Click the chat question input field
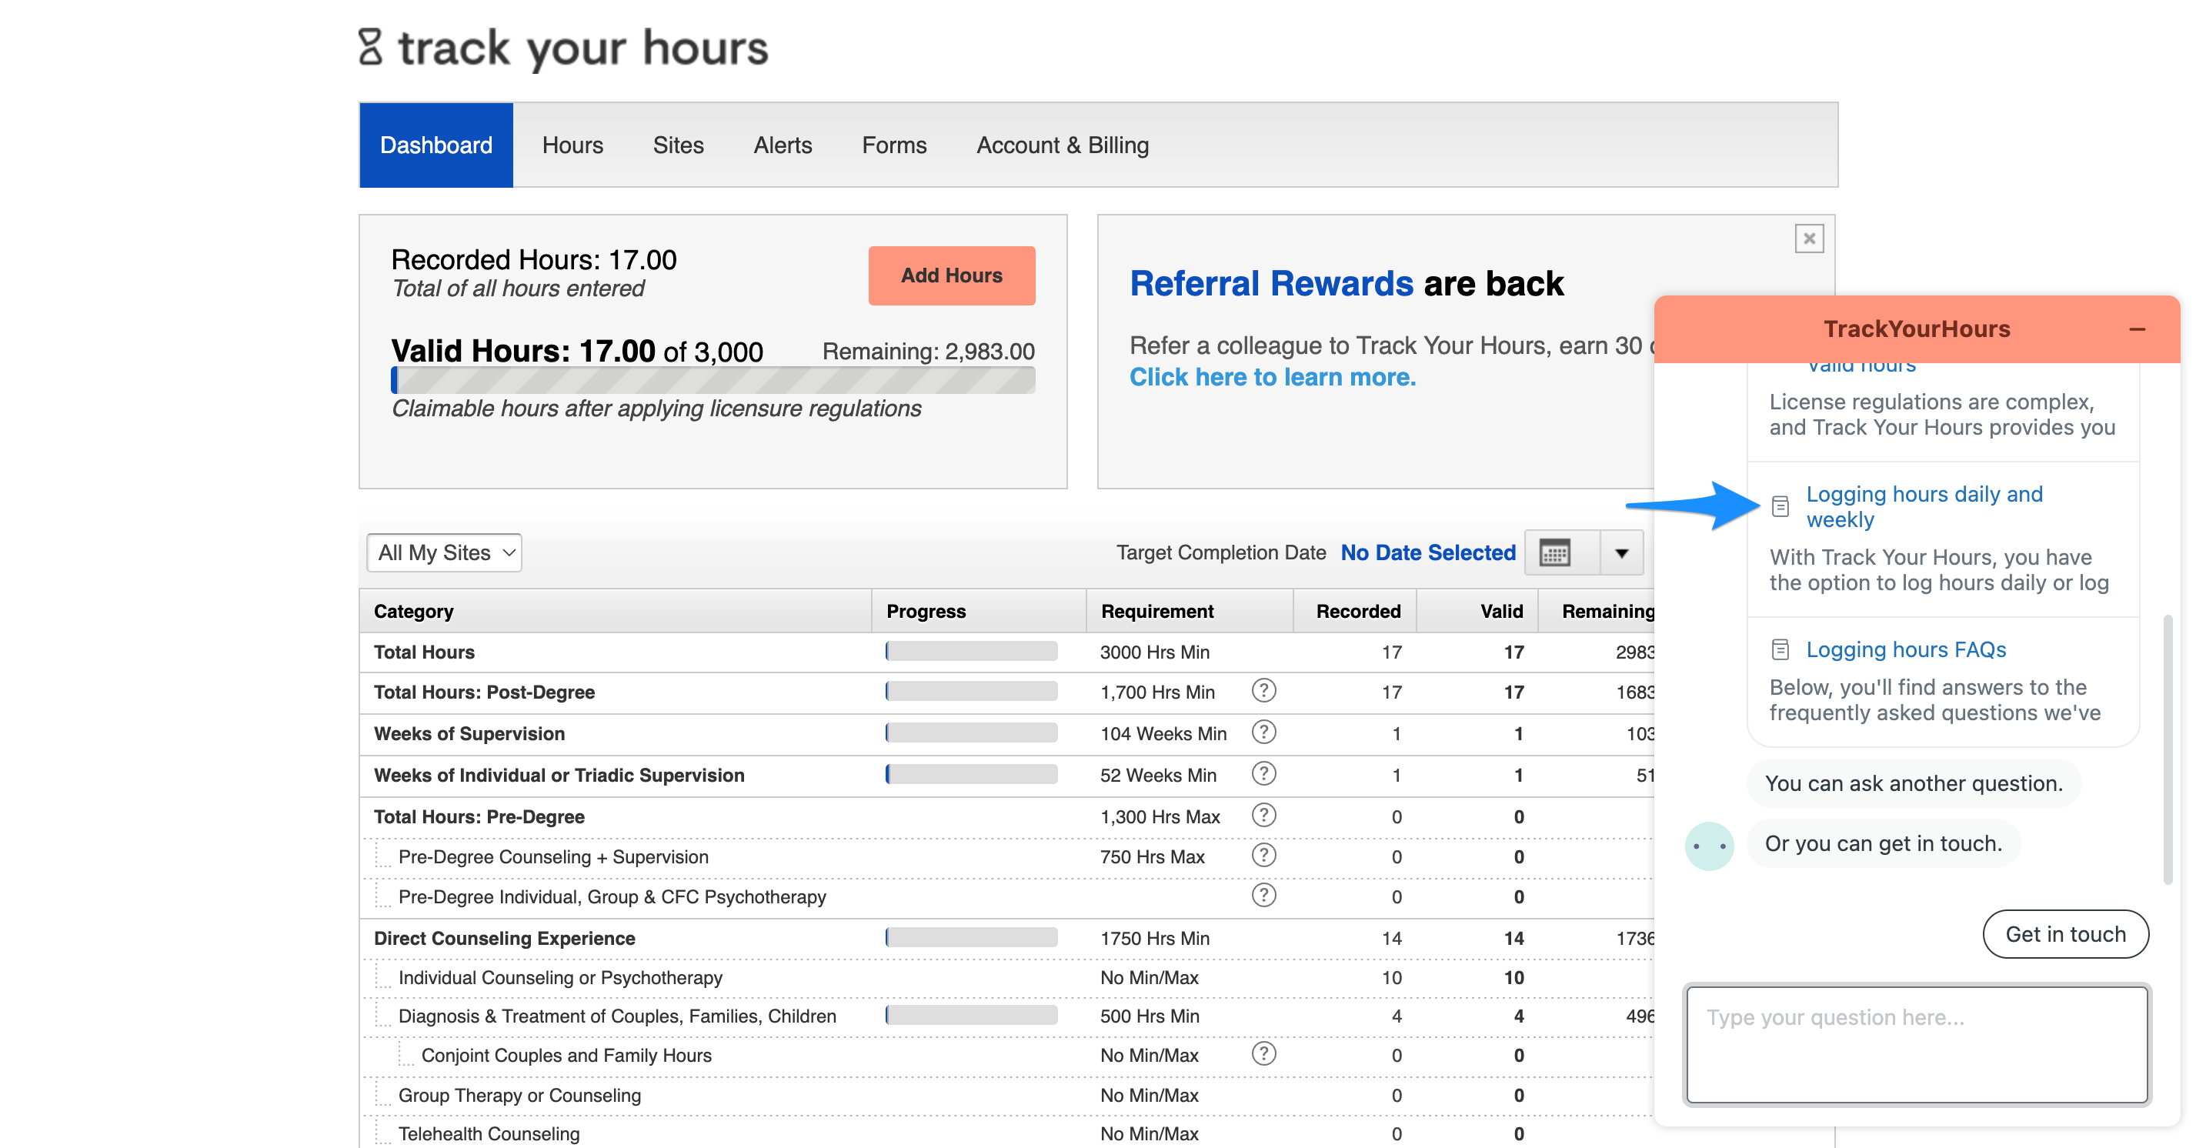The width and height of the screenshot is (2196, 1148). 1917,1045
